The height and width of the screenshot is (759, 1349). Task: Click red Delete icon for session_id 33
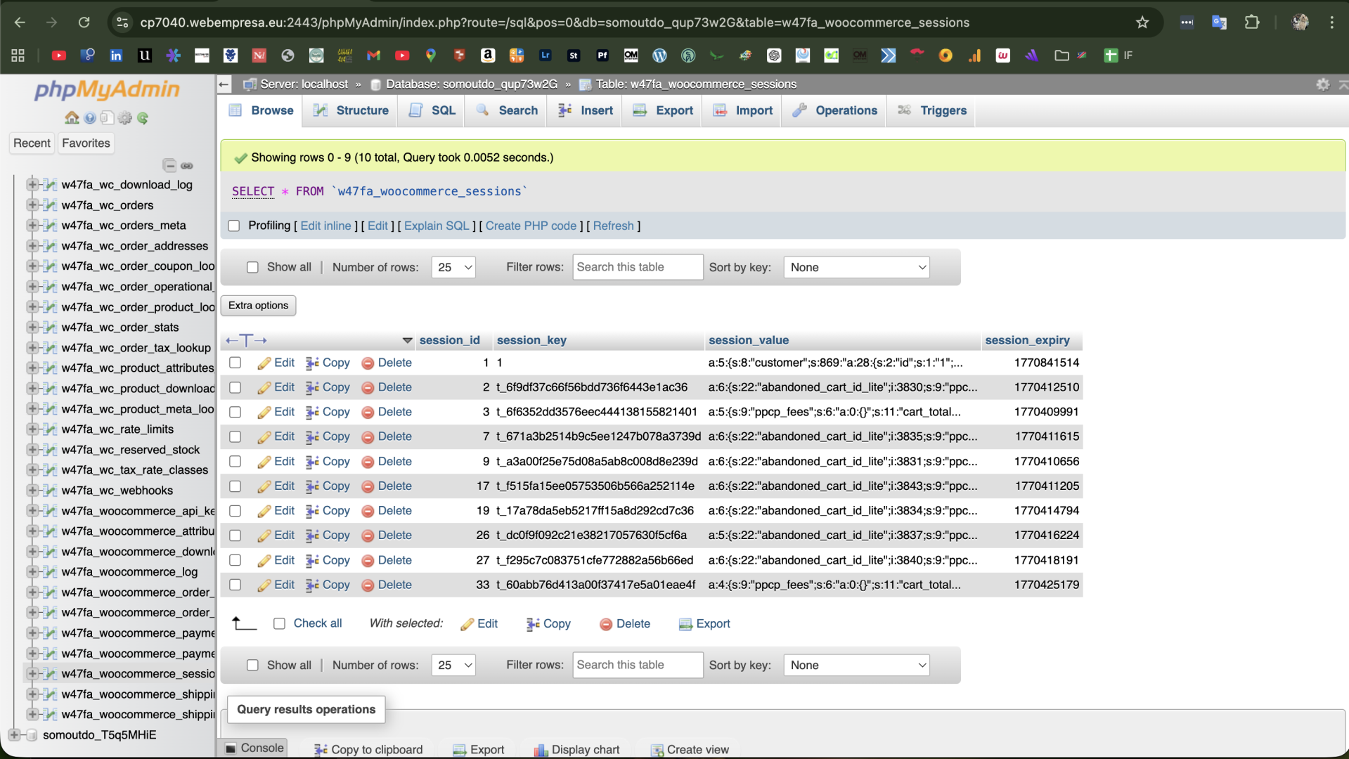[x=368, y=585]
